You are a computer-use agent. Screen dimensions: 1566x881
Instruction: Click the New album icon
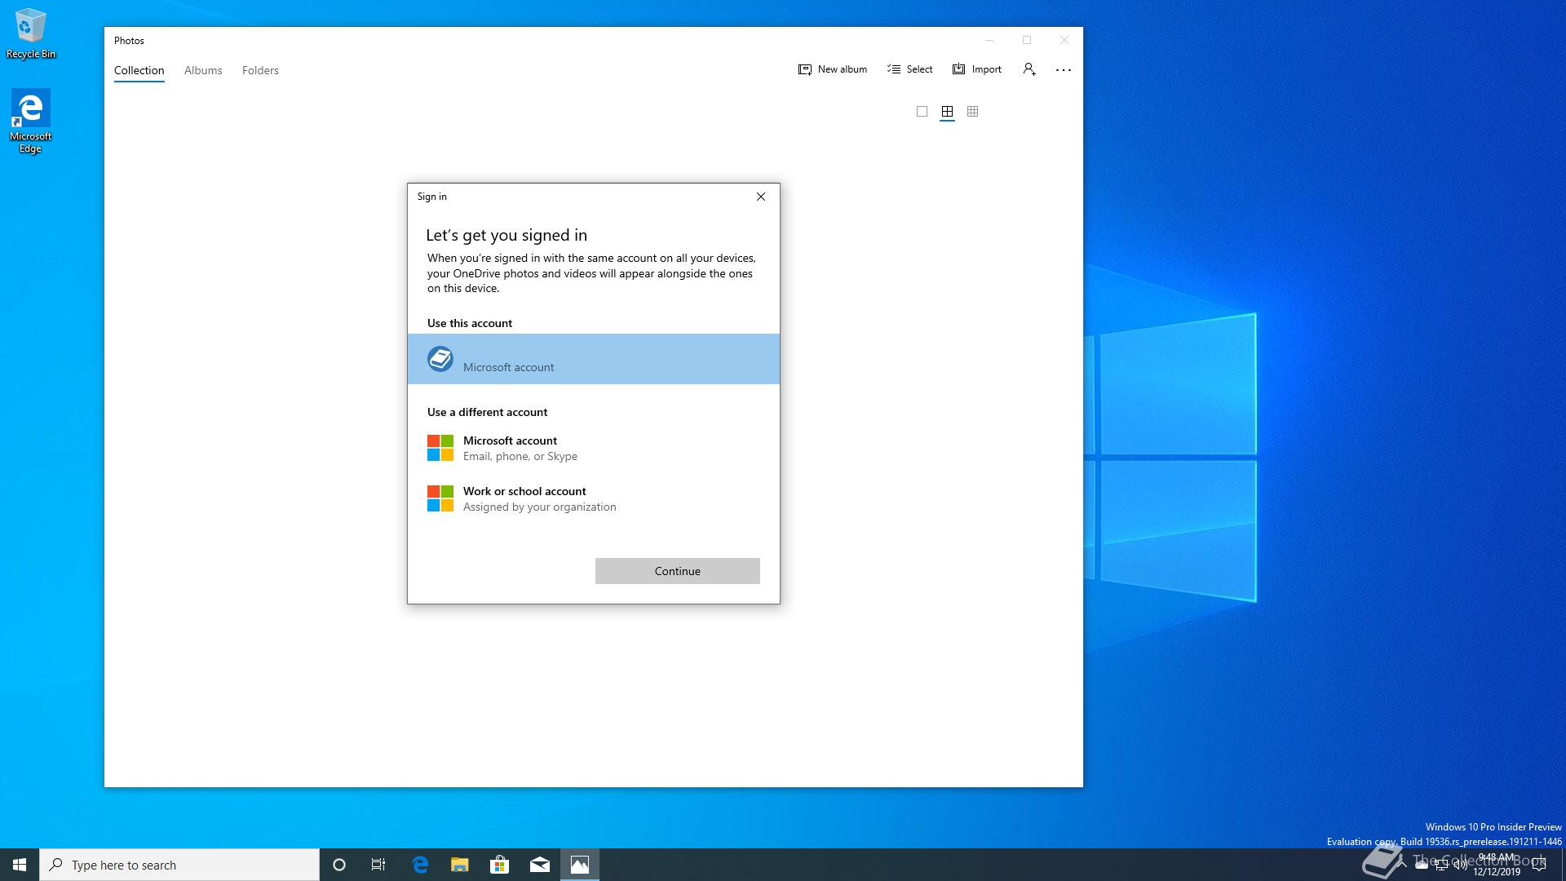(805, 69)
